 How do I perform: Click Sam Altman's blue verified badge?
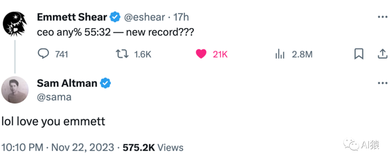(106, 83)
